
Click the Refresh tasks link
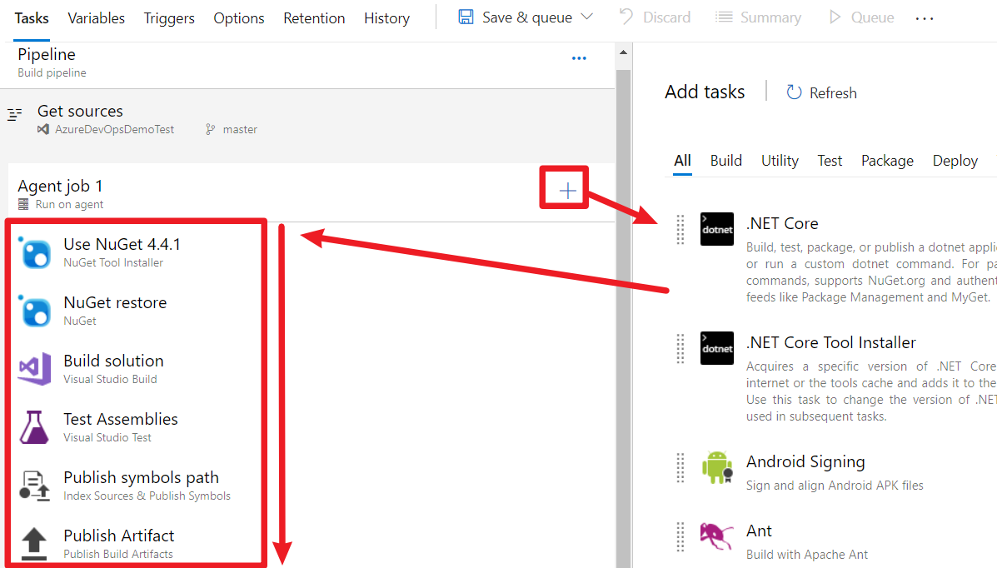click(821, 93)
